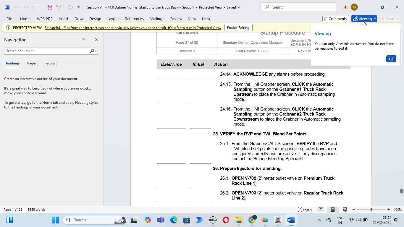Open the WPS PDF tab

pos(45,19)
